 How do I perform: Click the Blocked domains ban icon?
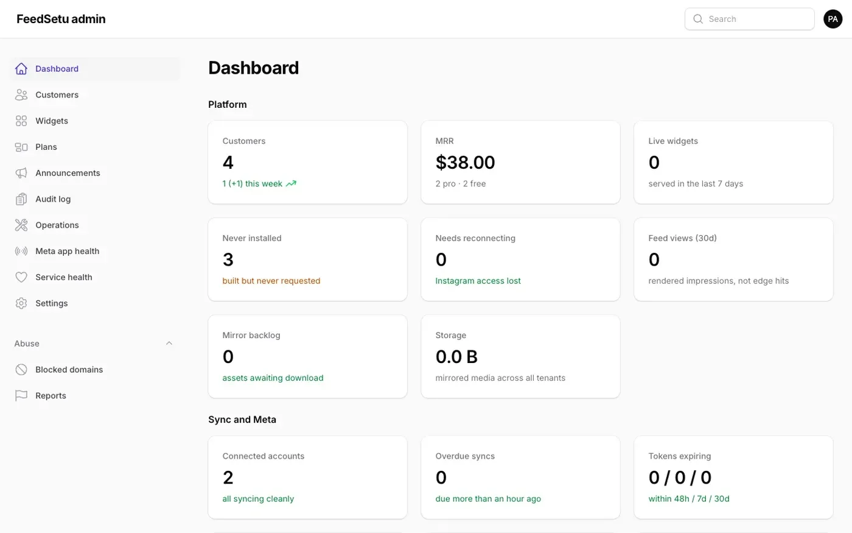(x=21, y=370)
